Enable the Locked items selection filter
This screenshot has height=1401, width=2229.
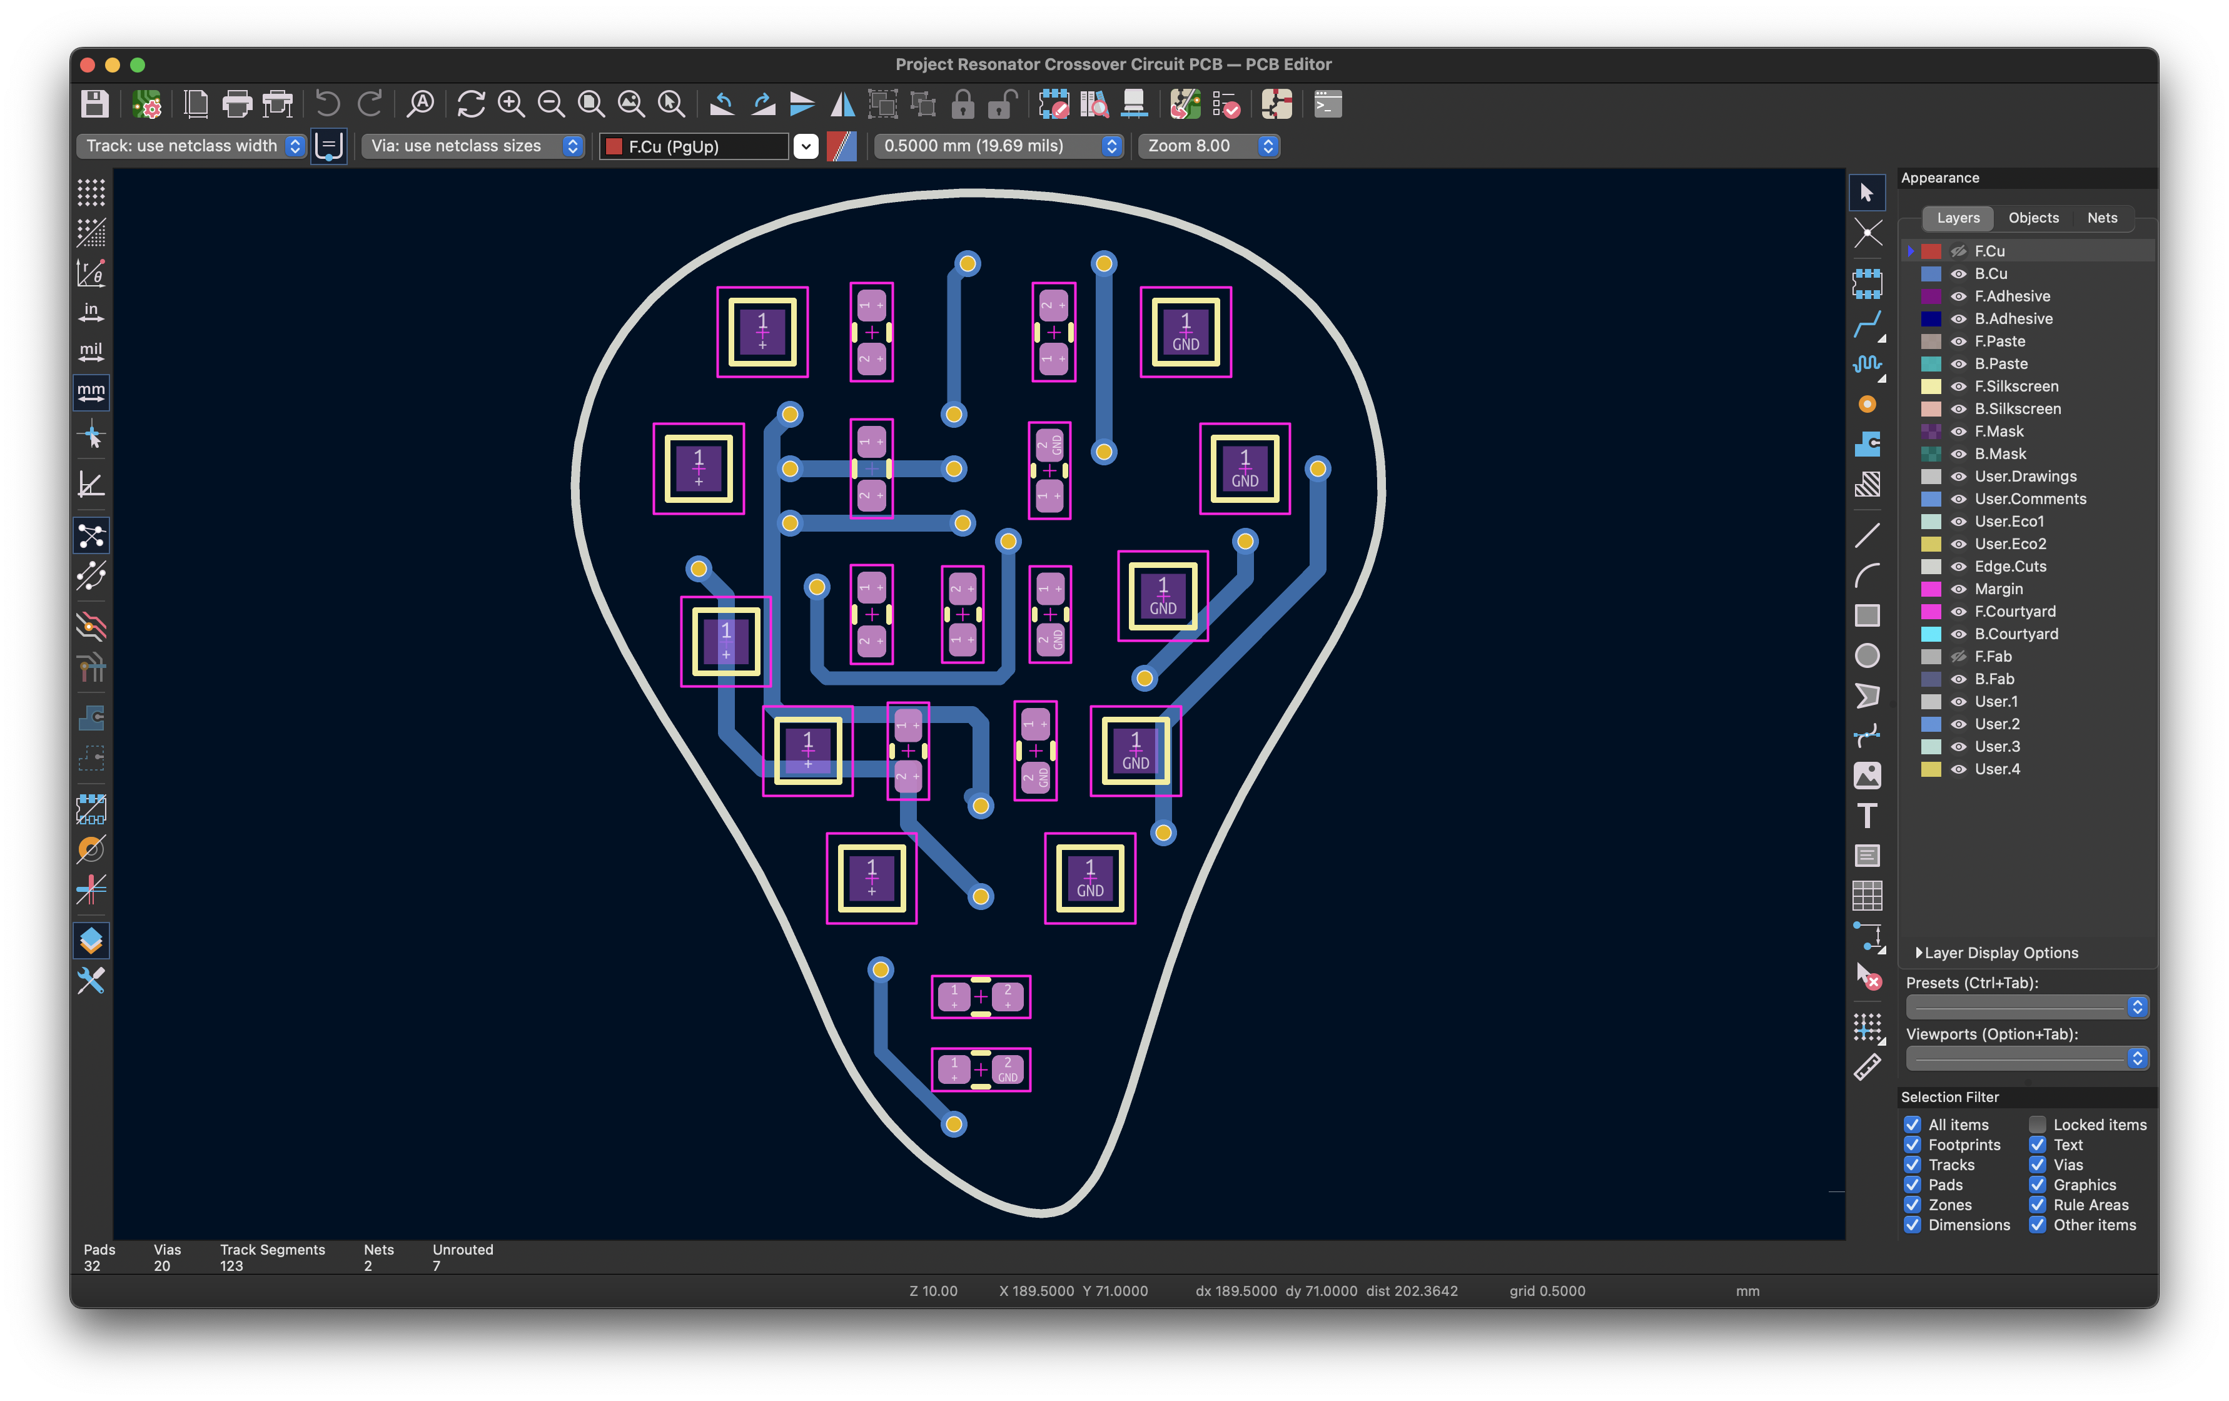(x=2036, y=1124)
